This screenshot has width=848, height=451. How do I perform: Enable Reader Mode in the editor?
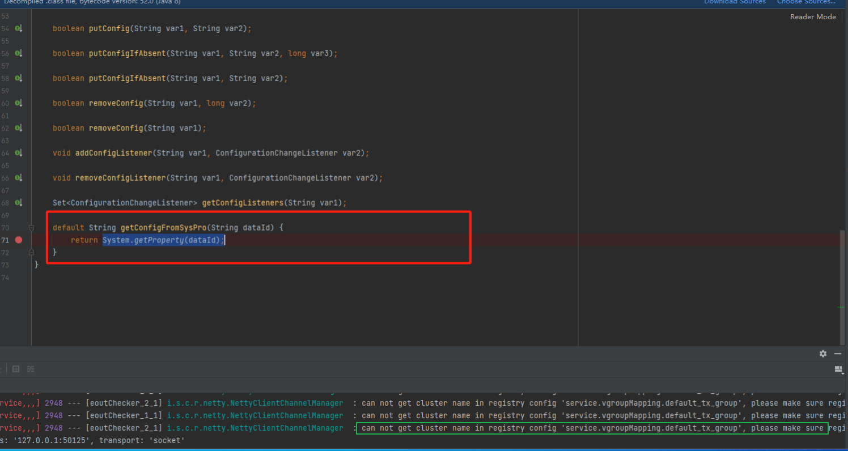click(x=813, y=17)
